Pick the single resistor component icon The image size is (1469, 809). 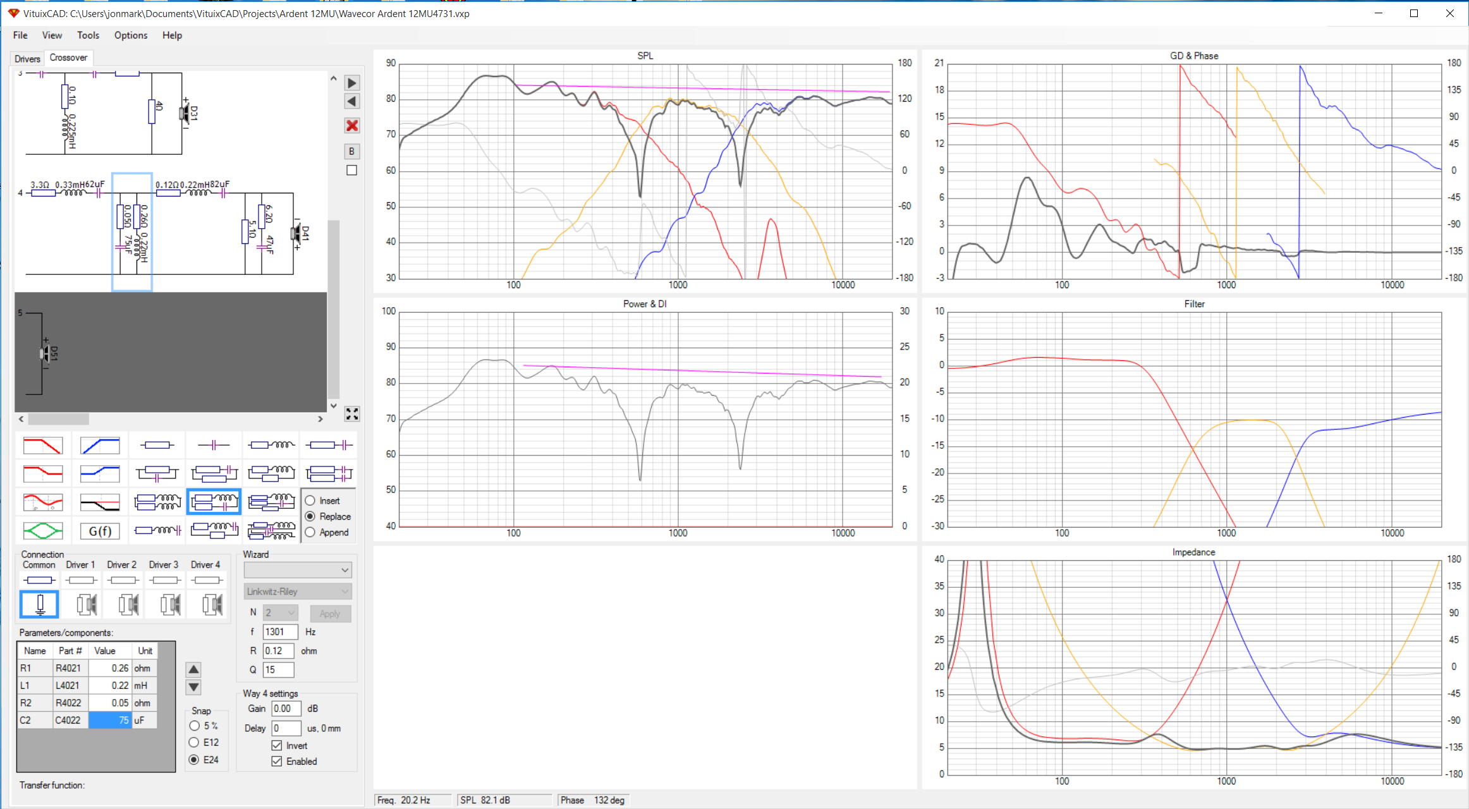(157, 446)
